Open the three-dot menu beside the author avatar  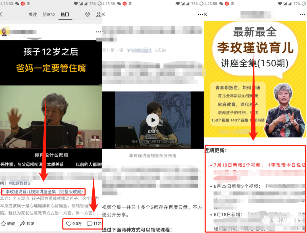98,32
